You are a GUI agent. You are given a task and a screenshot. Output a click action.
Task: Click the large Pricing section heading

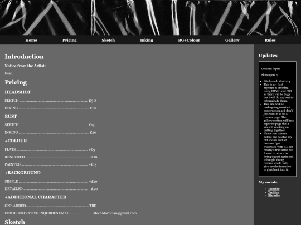tap(16, 82)
